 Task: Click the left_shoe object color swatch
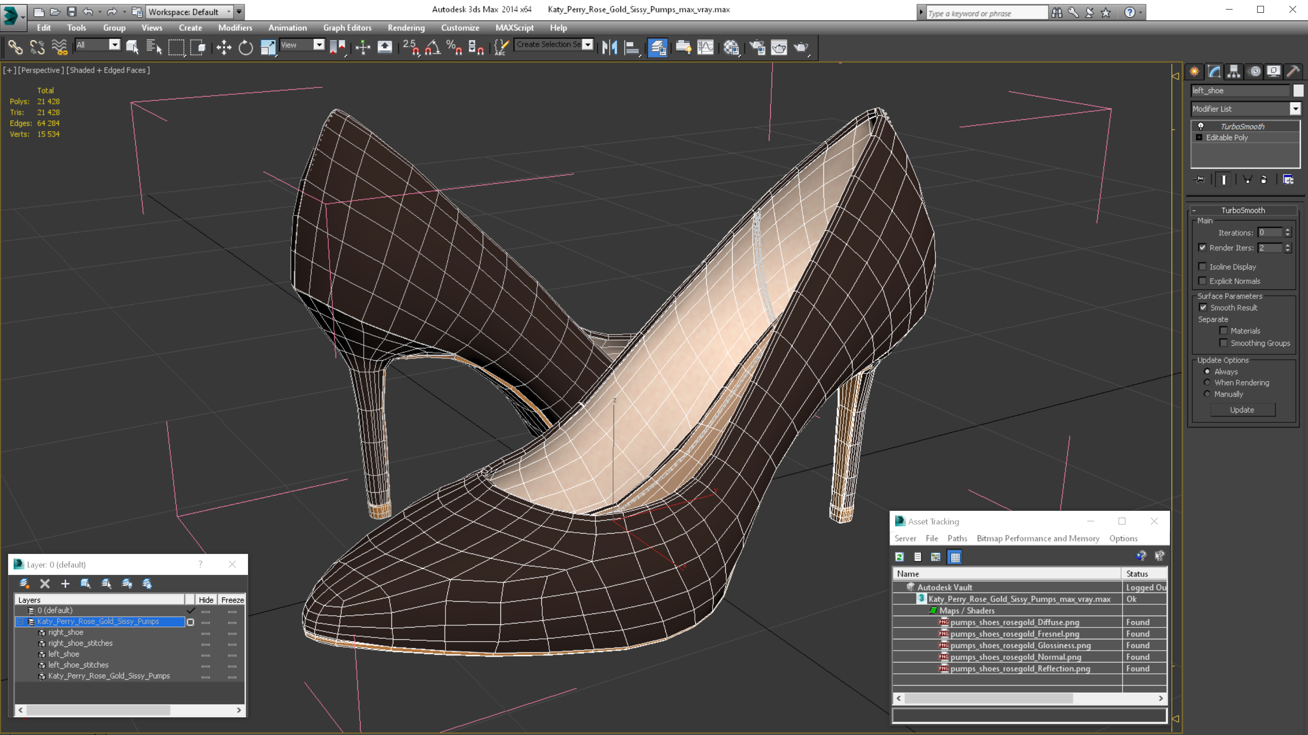click(x=1298, y=90)
